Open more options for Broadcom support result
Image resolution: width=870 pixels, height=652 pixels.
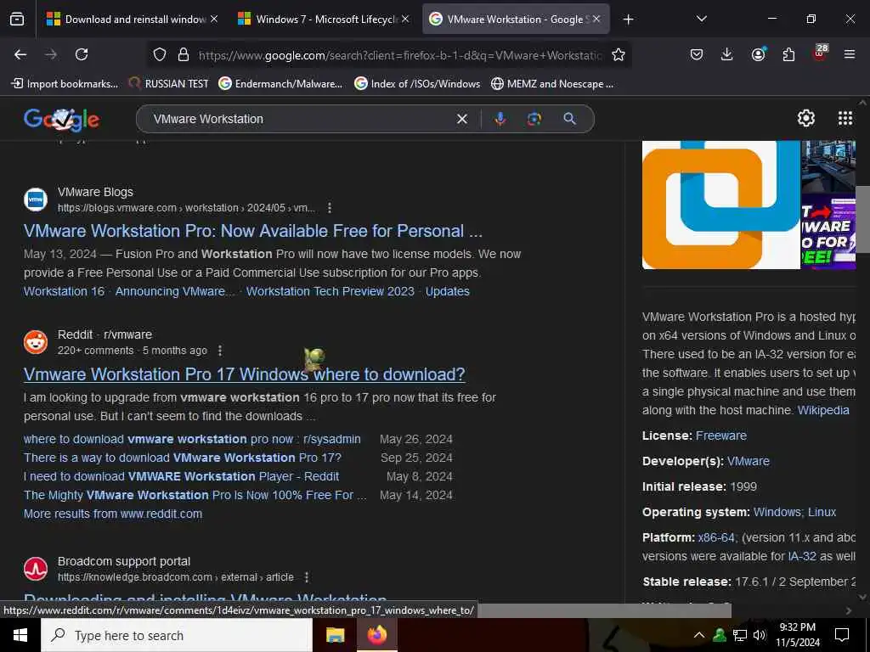click(x=307, y=577)
